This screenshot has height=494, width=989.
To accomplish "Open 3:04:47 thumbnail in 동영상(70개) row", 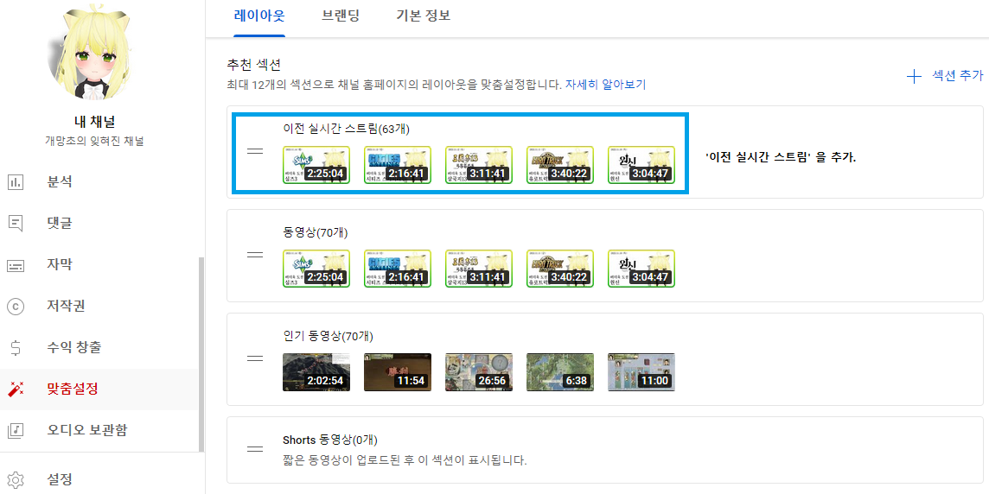I will point(641,269).
